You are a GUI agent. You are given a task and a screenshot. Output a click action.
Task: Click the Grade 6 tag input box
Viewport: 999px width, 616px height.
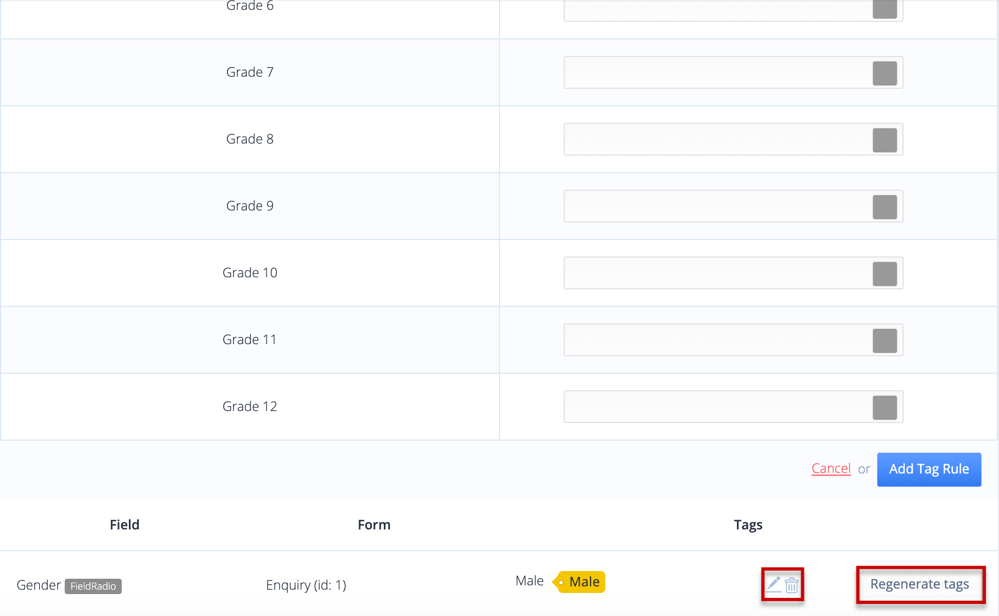click(x=733, y=10)
